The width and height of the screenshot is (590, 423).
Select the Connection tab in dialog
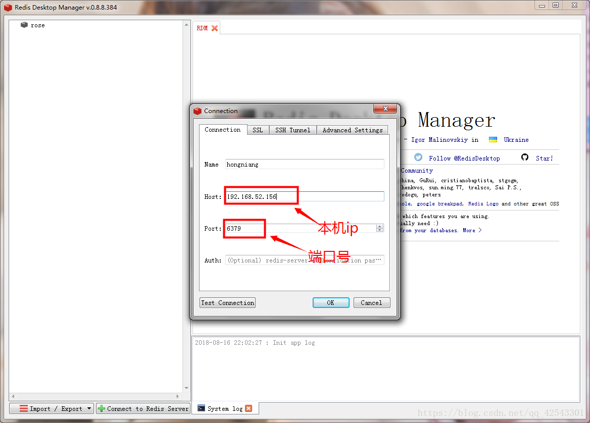tap(222, 130)
